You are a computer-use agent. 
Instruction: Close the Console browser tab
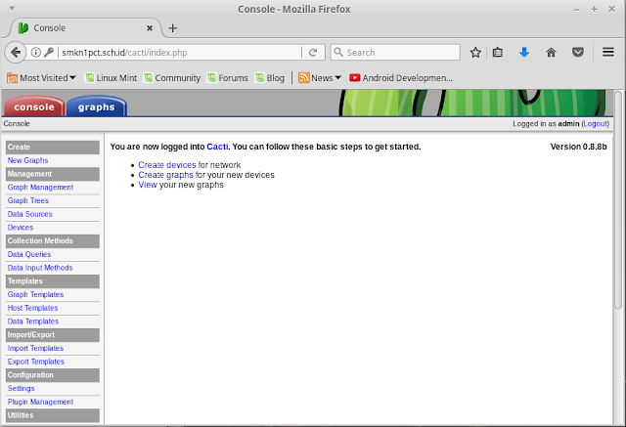[x=150, y=28]
